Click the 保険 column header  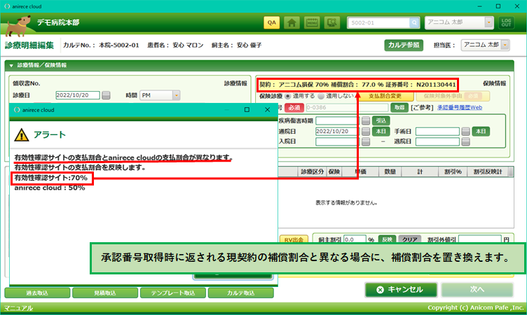334,171
